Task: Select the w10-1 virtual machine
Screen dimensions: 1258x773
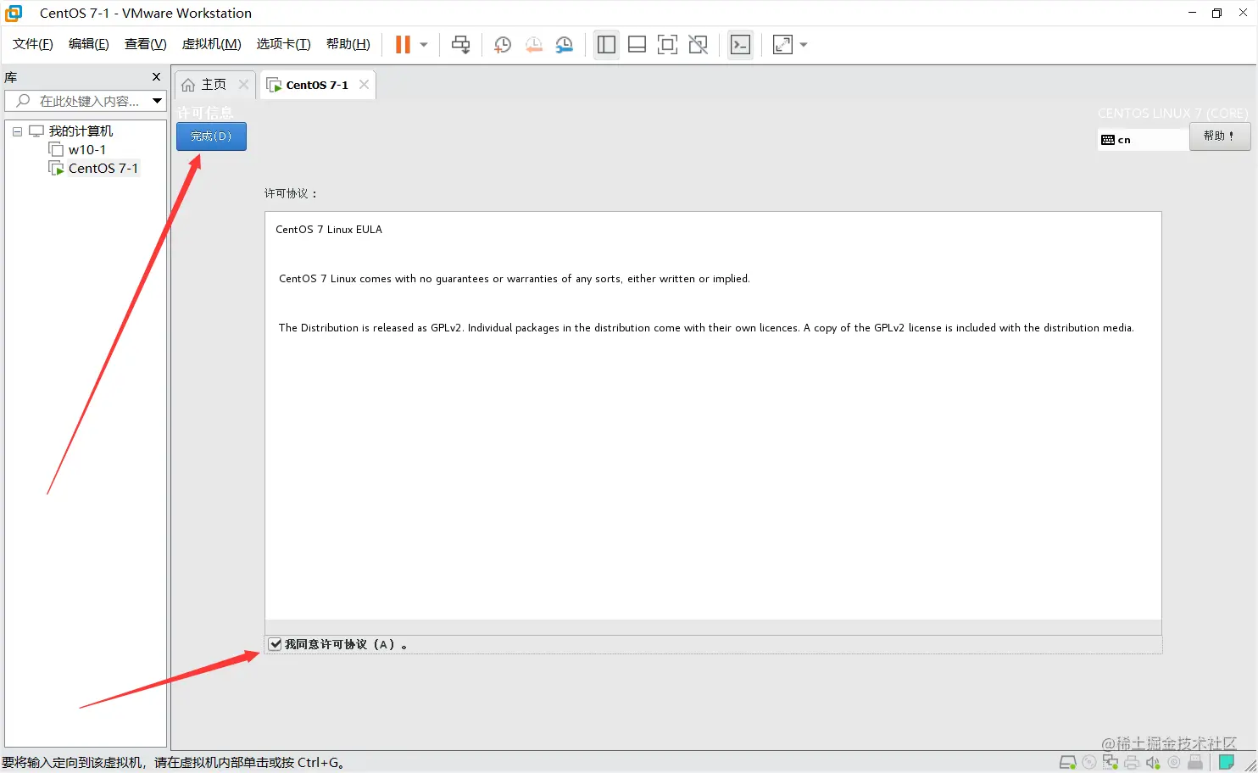Action: [86, 150]
